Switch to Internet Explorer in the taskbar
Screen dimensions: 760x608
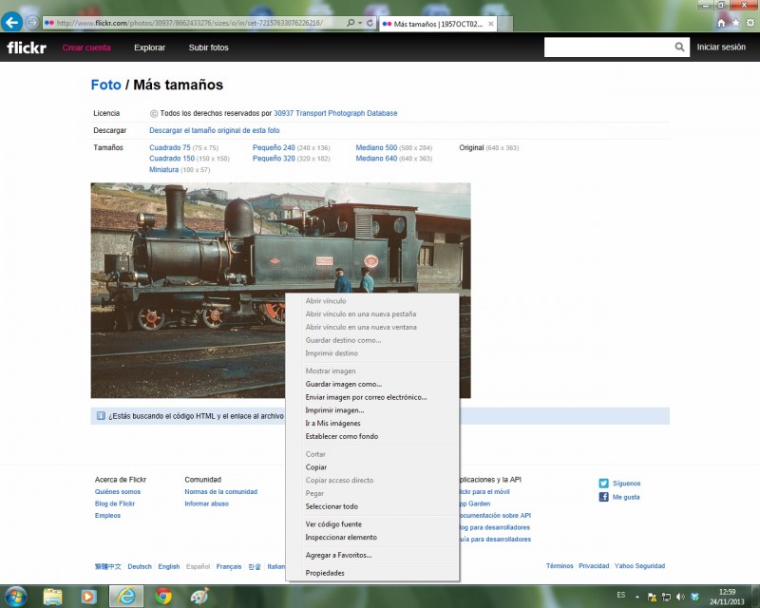[x=126, y=596]
